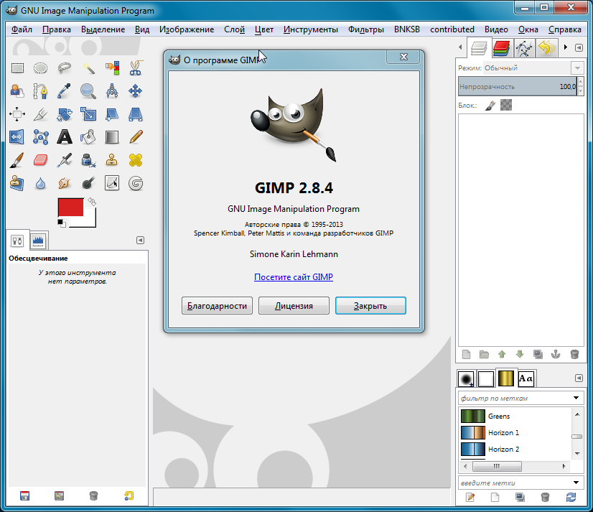Select the Cage Transform tool
The height and width of the screenshot is (512, 593).
[40, 137]
